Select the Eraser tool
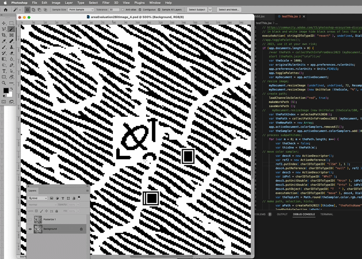This screenshot has width=362, height=259. coord(11,53)
